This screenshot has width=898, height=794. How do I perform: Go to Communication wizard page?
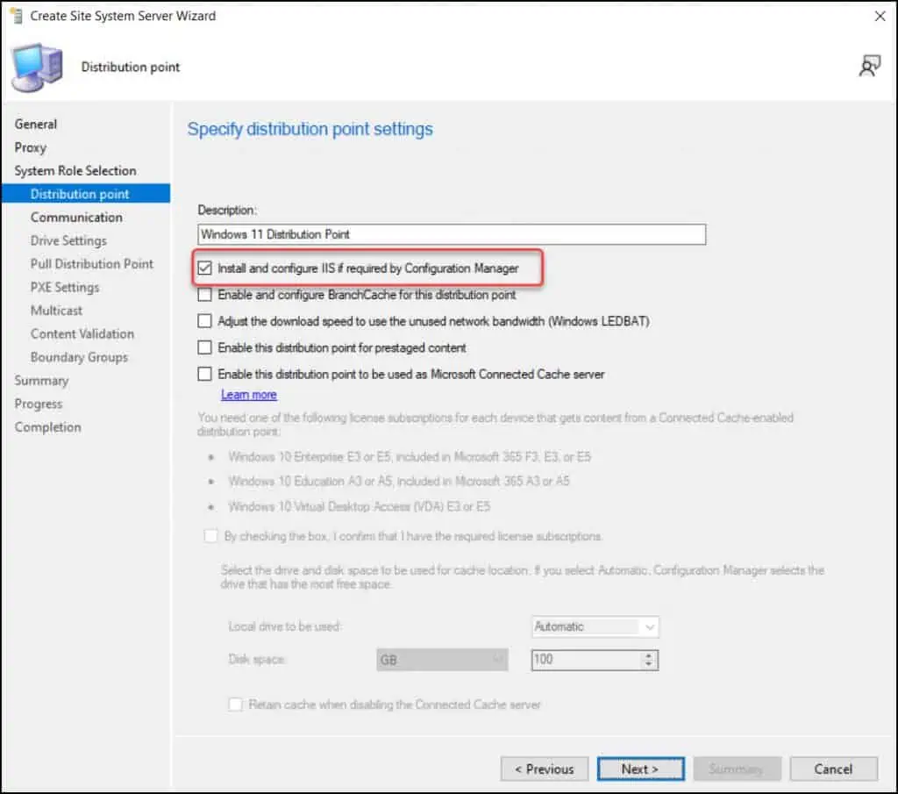[76, 218]
